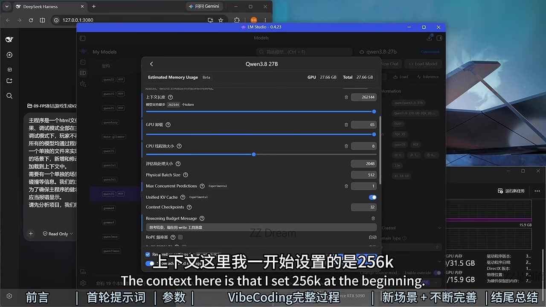Clear Reasoning Budget Message with trash icon
Viewport: 546px width, 307px height.
pos(373,218)
